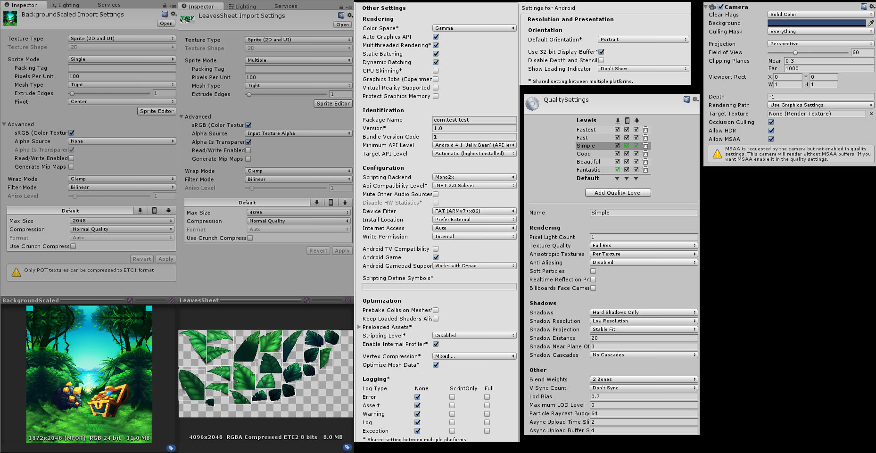Click the Extrude Edges slider for BackgroundScaled
Image resolution: width=876 pixels, height=453 pixels.
click(x=109, y=93)
